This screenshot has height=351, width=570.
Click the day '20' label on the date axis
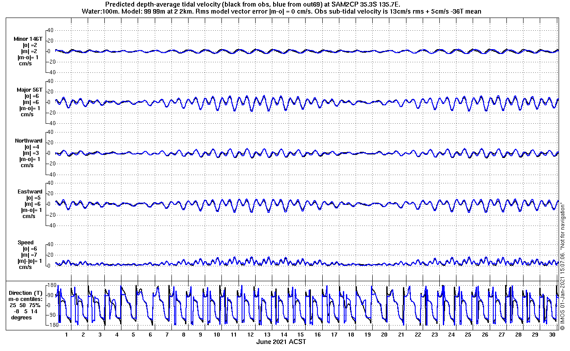(385, 334)
